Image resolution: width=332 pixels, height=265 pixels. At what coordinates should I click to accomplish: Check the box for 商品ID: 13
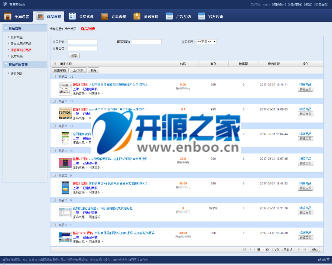click(x=55, y=77)
